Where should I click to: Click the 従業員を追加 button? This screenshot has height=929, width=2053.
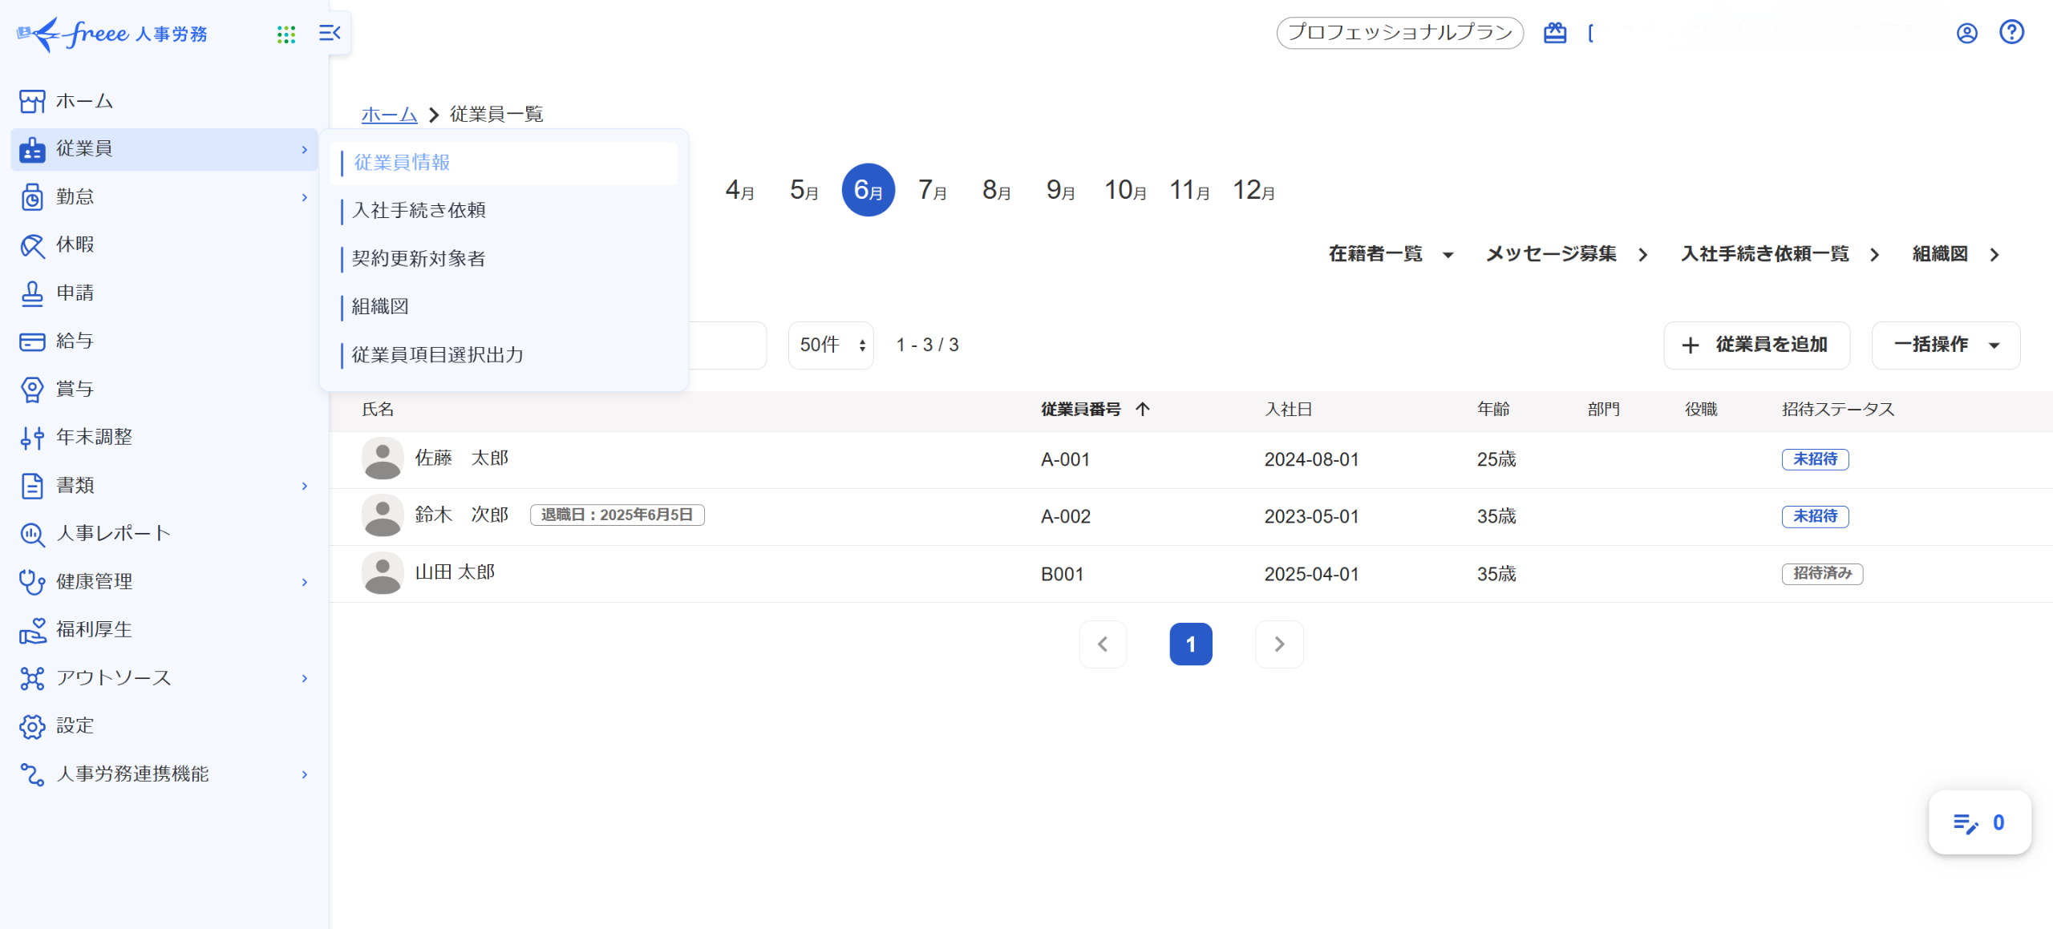pyautogui.click(x=1756, y=345)
